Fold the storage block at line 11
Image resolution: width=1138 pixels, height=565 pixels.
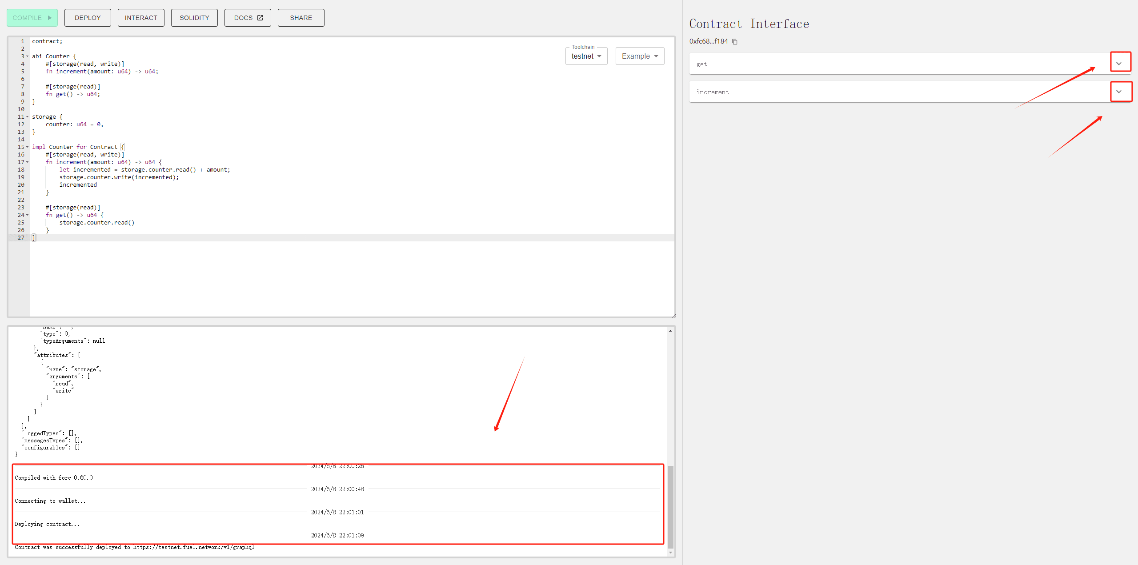(28, 117)
